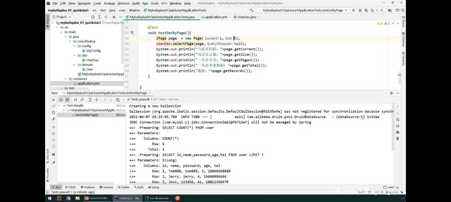Collapse the main folder node
The image size is (451, 202).
click(x=61, y=32)
